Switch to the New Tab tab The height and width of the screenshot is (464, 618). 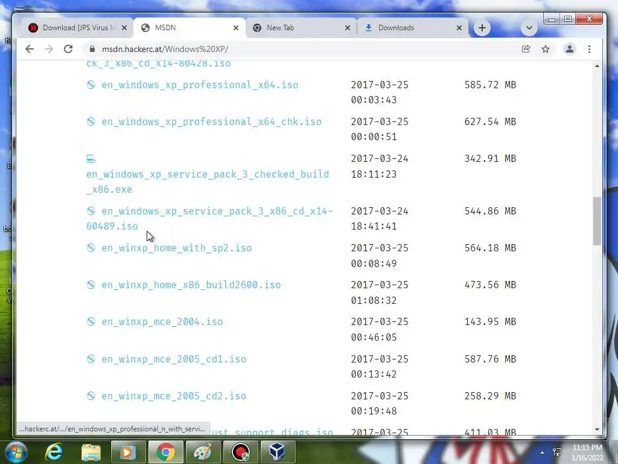301,28
